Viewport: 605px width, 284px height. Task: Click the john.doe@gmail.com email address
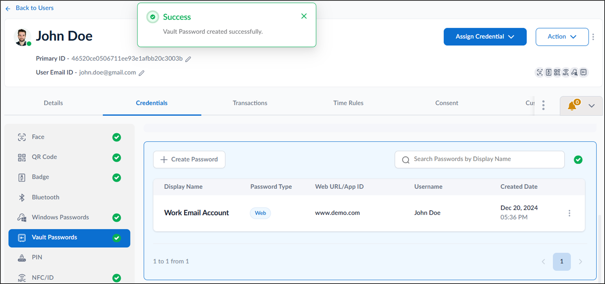click(x=107, y=73)
